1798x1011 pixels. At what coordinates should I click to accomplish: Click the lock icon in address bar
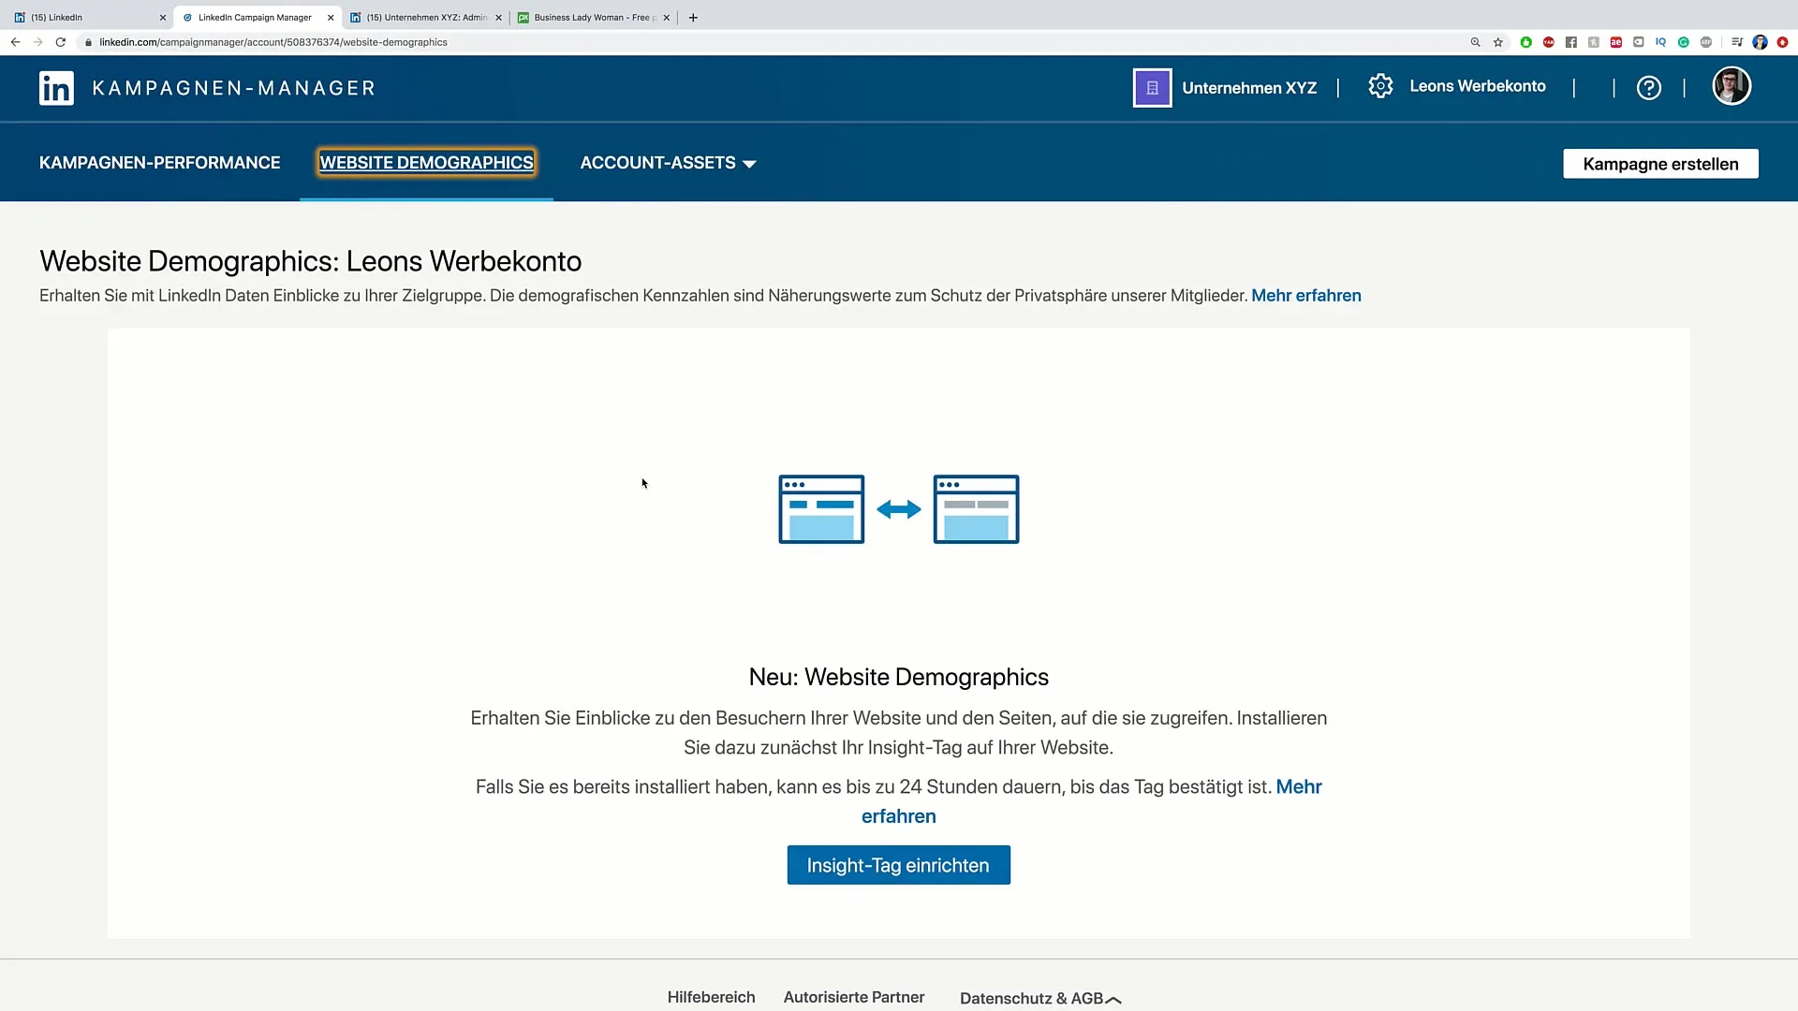[x=88, y=42]
